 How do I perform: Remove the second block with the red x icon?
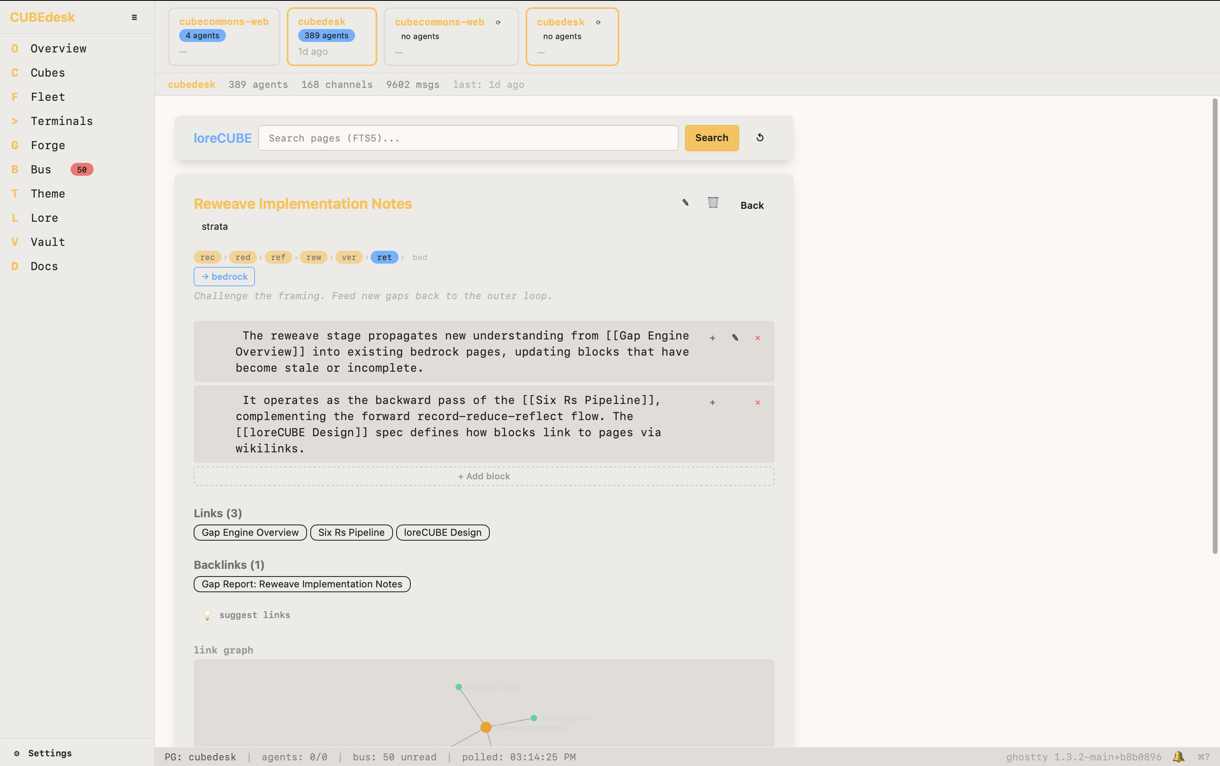point(757,402)
